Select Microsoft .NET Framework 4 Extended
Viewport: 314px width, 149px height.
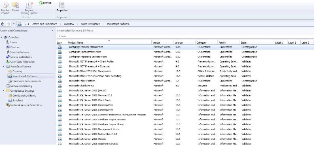[89, 66]
